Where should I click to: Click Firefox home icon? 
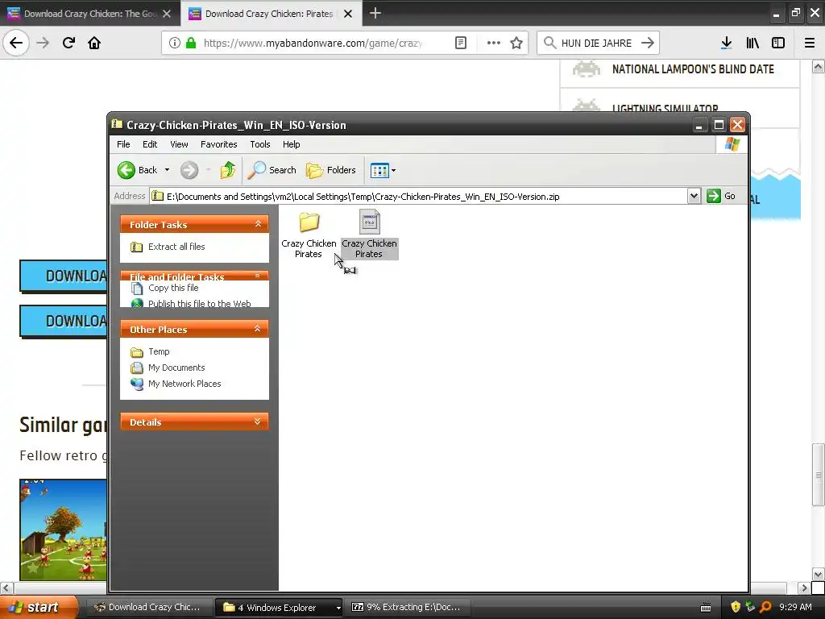pyautogui.click(x=94, y=43)
